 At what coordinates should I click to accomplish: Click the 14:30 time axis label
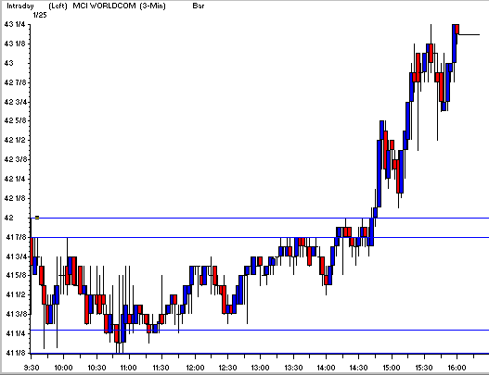tap(358, 368)
